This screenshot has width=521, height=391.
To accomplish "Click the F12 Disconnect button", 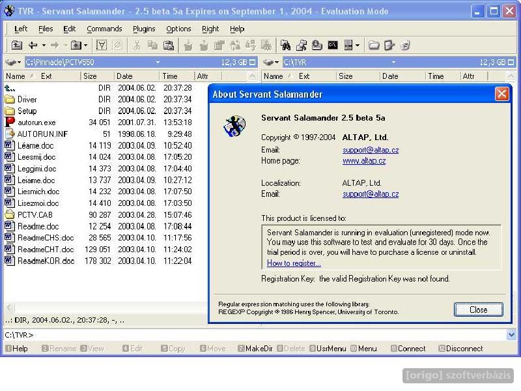I will coord(460,349).
